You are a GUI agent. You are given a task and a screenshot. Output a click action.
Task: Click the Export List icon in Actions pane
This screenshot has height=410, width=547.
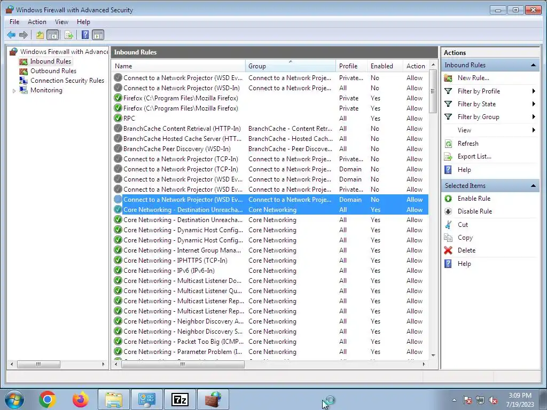click(x=448, y=156)
